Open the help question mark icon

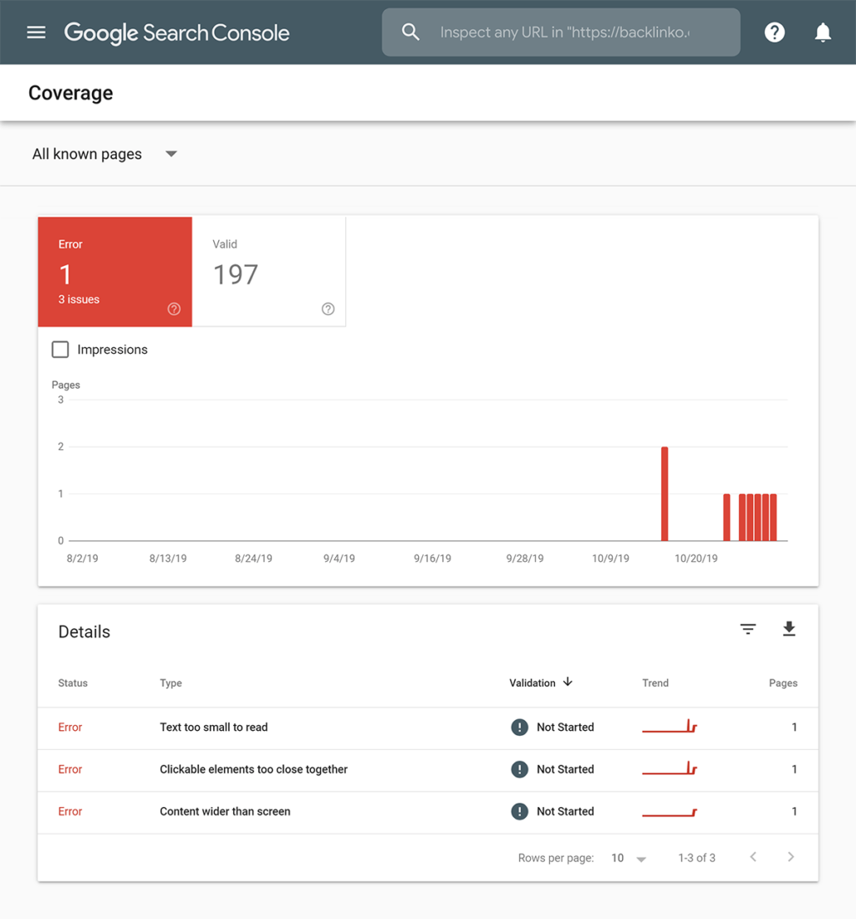[x=774, y=33]
